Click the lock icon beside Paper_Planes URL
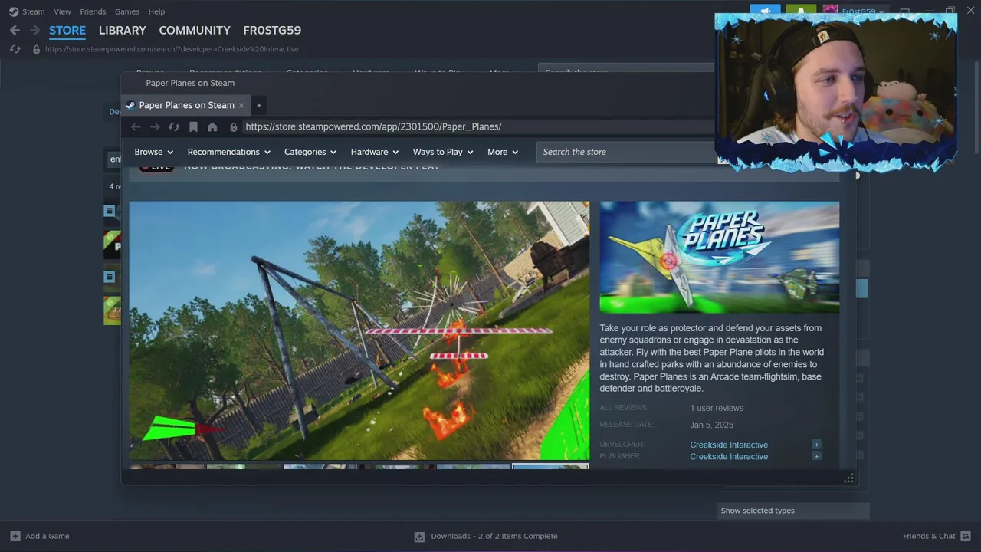 (234, 127)
